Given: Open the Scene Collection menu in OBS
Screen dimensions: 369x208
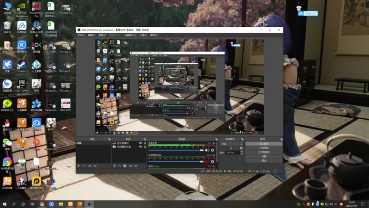Looking at the screenshot, I should pos(131,35).
